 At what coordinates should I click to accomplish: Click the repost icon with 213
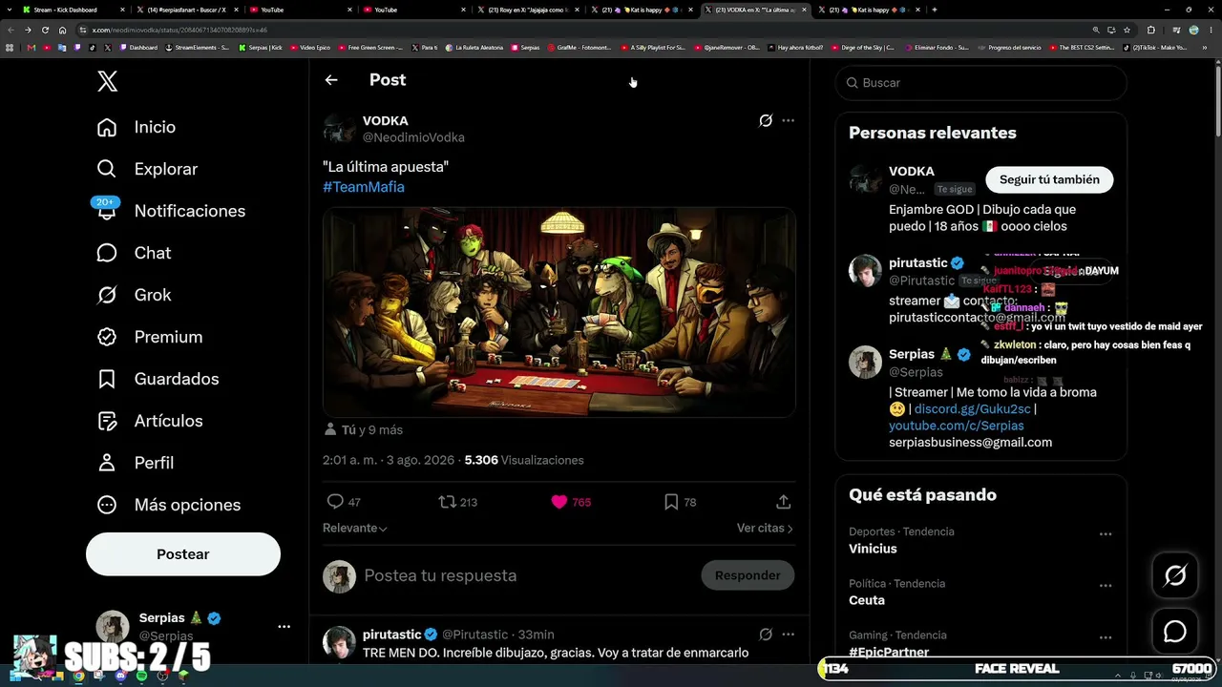pos(447,502)
